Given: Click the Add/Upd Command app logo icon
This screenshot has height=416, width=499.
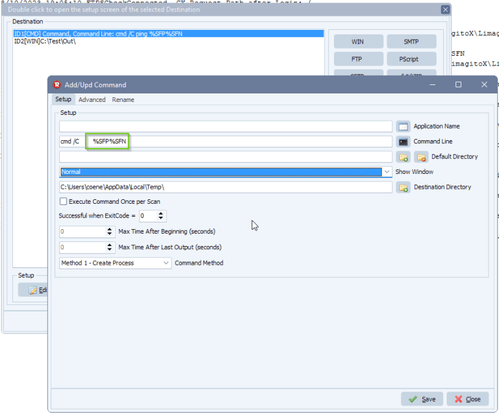Looking at the screenshot, I should tap(57, 84).
